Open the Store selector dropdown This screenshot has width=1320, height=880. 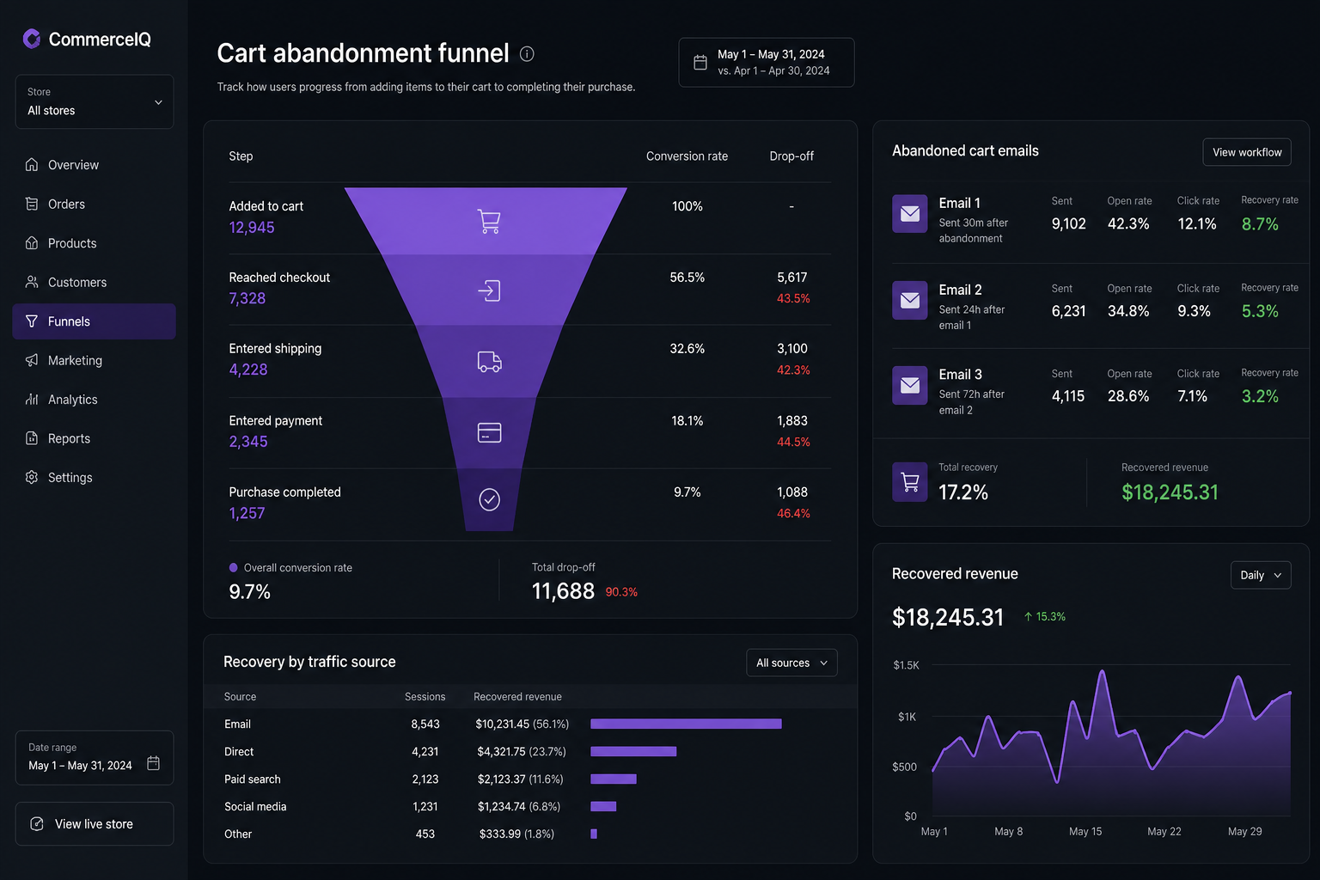tap(95, 101)
